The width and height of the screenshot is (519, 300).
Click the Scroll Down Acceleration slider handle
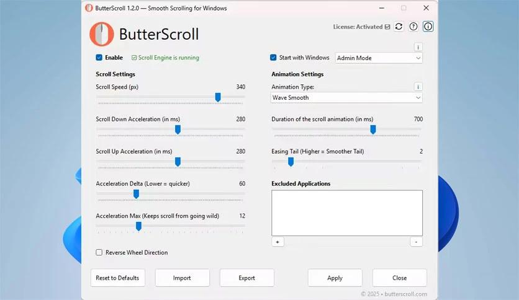click(178, 130)
